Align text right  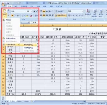pos(47,15)
